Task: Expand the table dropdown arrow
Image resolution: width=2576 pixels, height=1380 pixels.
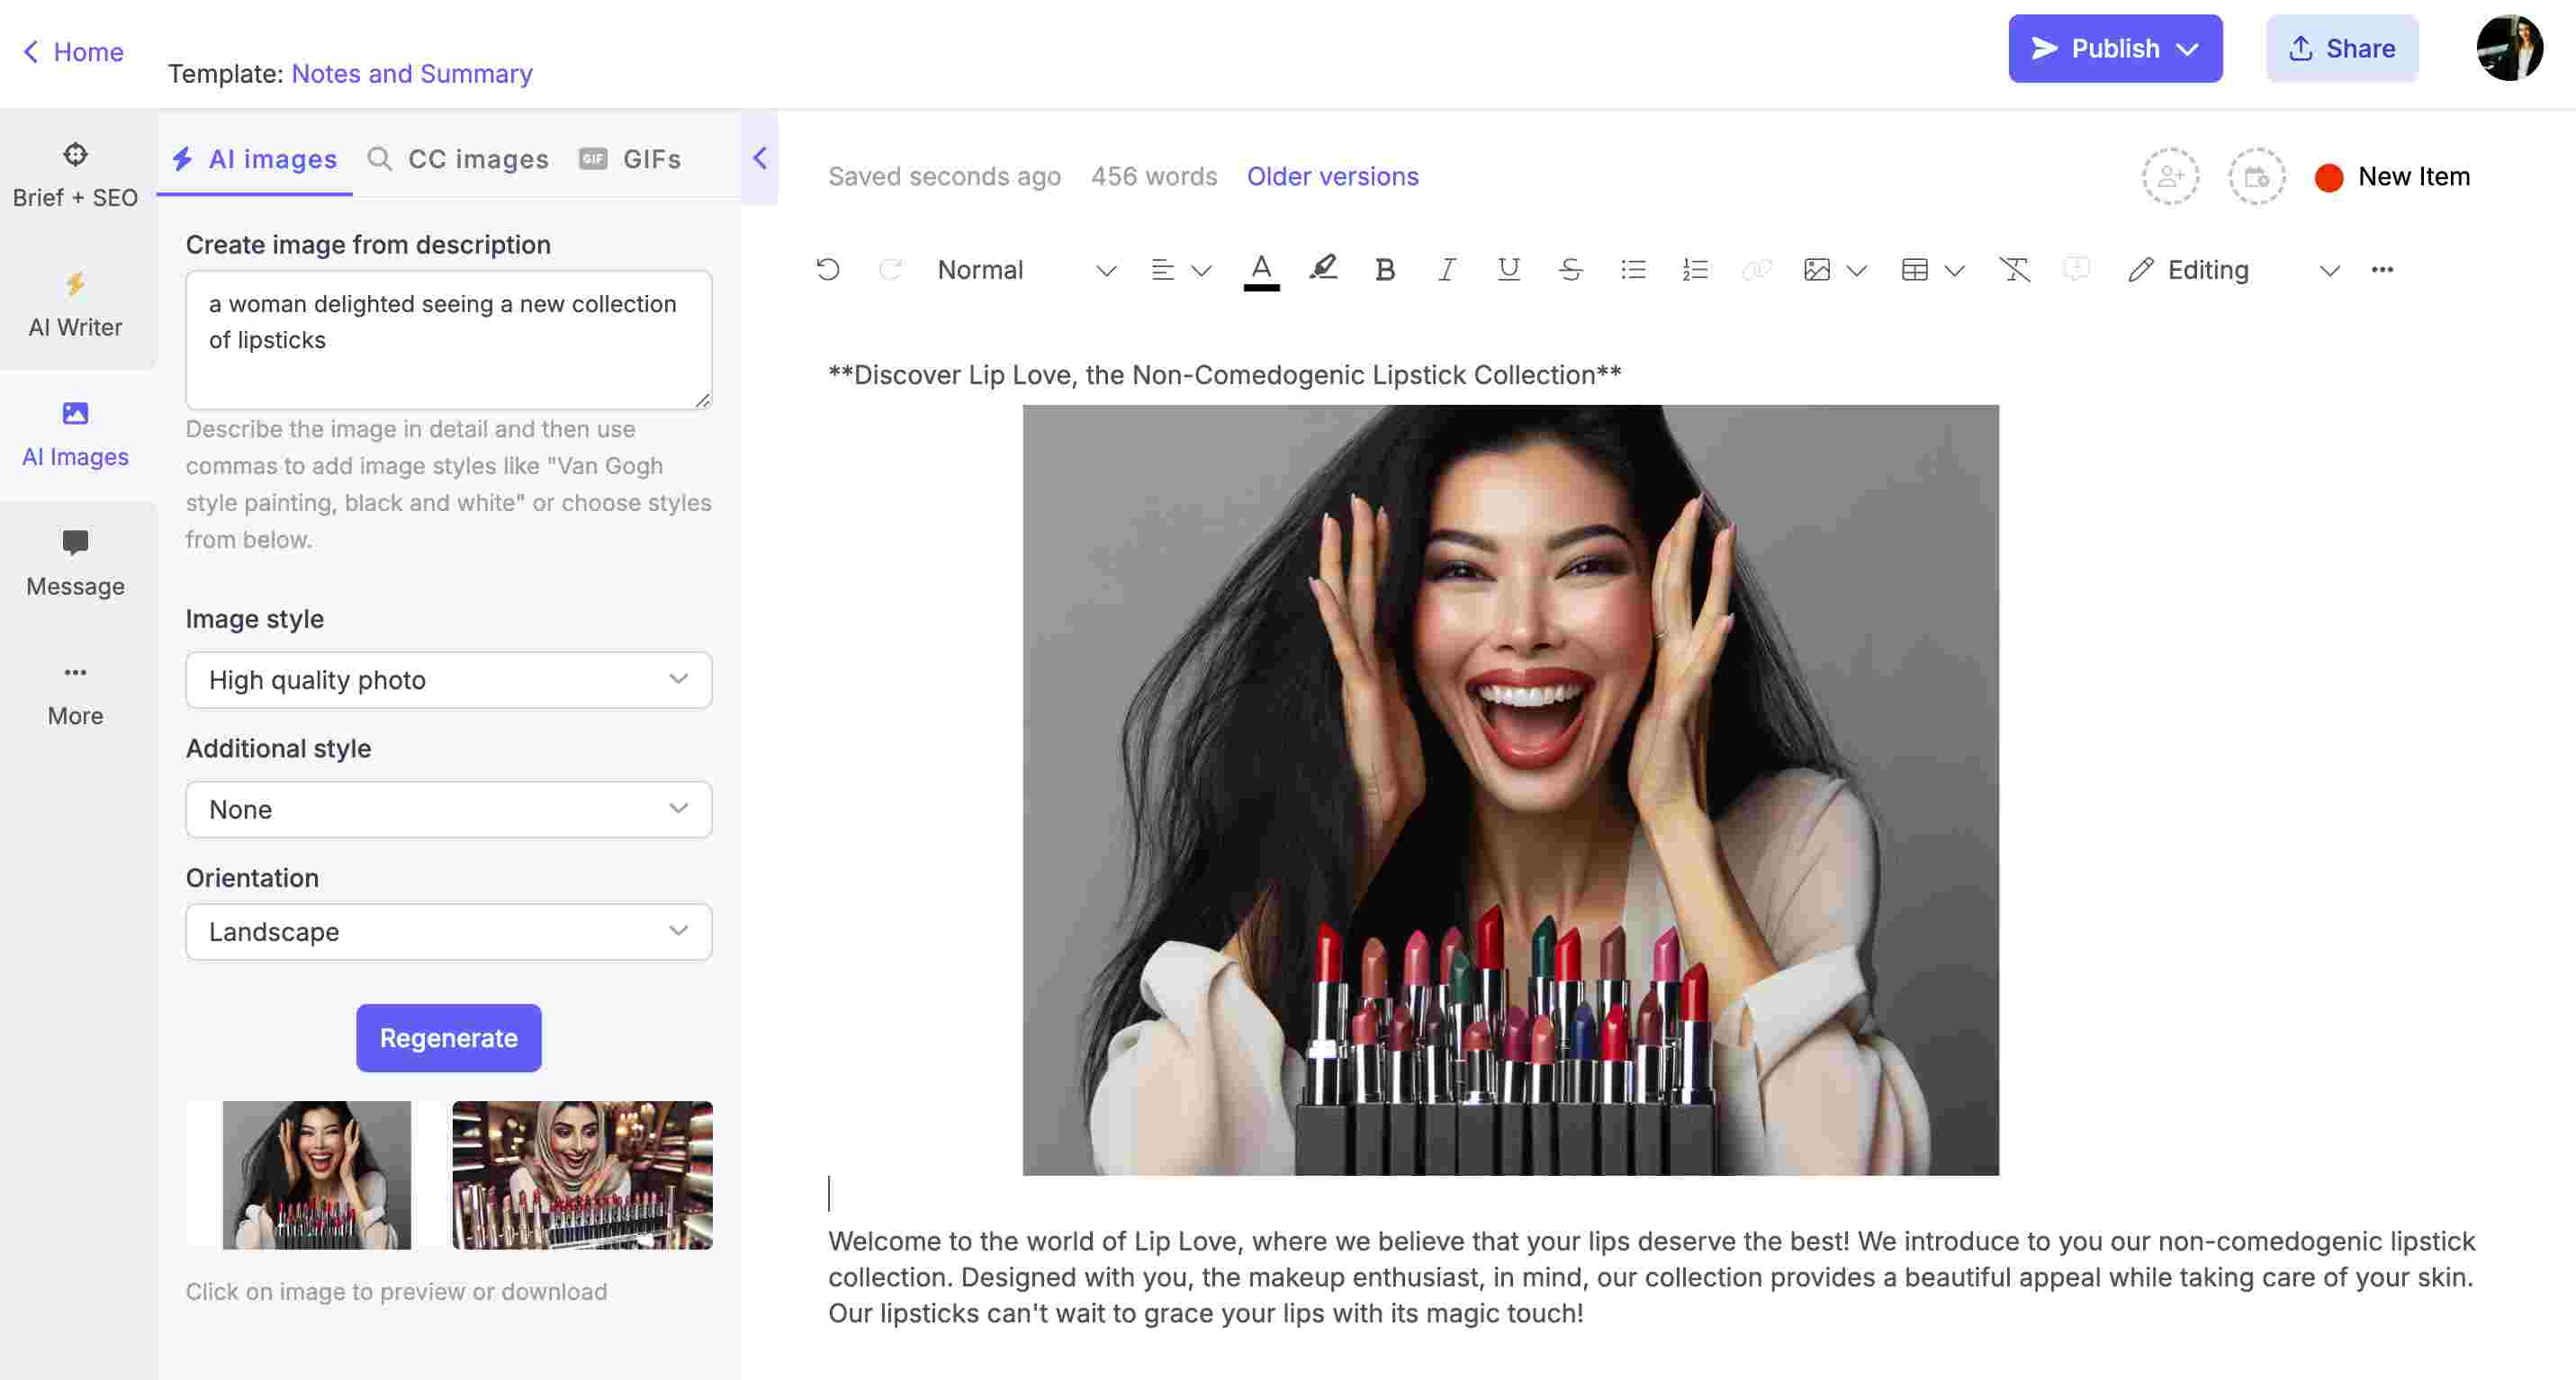Action: [1955, 271]
